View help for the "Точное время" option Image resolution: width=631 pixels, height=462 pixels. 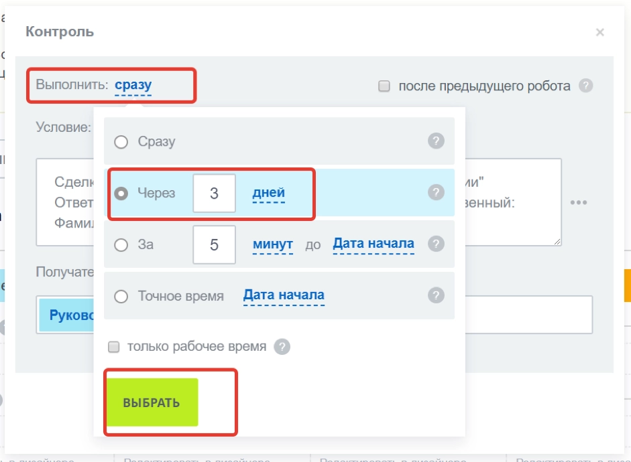436,295
